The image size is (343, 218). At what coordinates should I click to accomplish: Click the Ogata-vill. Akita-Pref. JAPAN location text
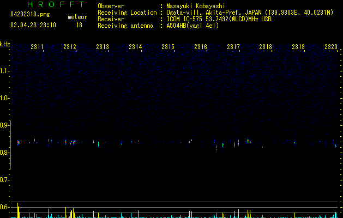click(x=250, y=13)
